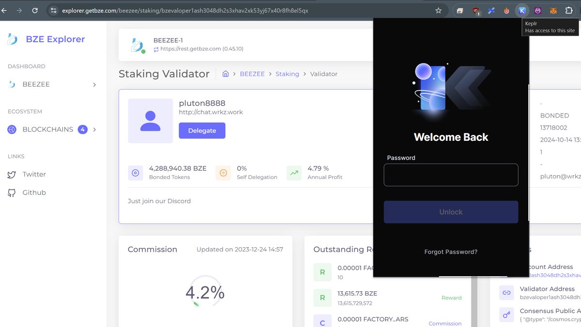The width and height of the screenshot is (581, 327).
Task: Click the Consensus Public Address key icon
Action: (506, 314)
